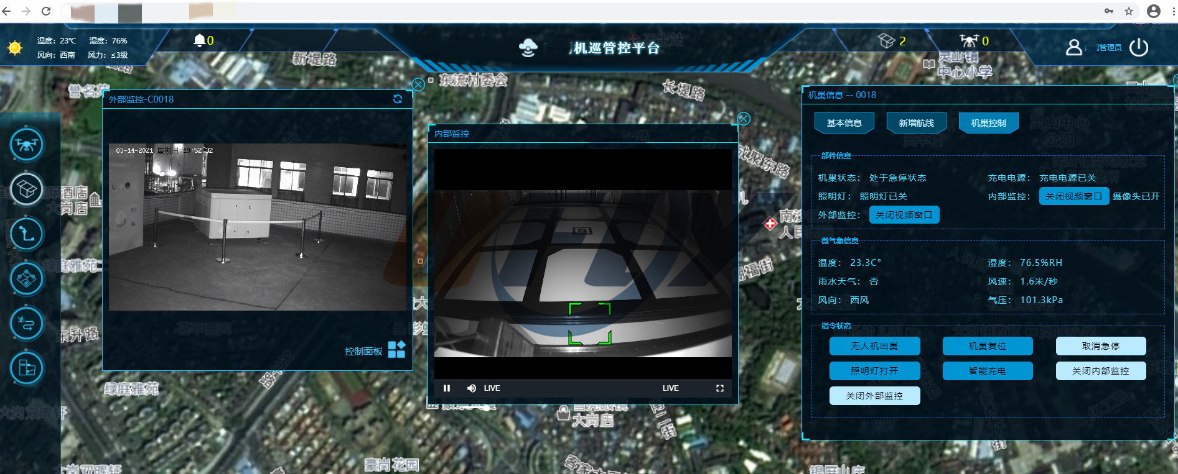Switch to the 基本信息 tab

click(x=844, y=123)
